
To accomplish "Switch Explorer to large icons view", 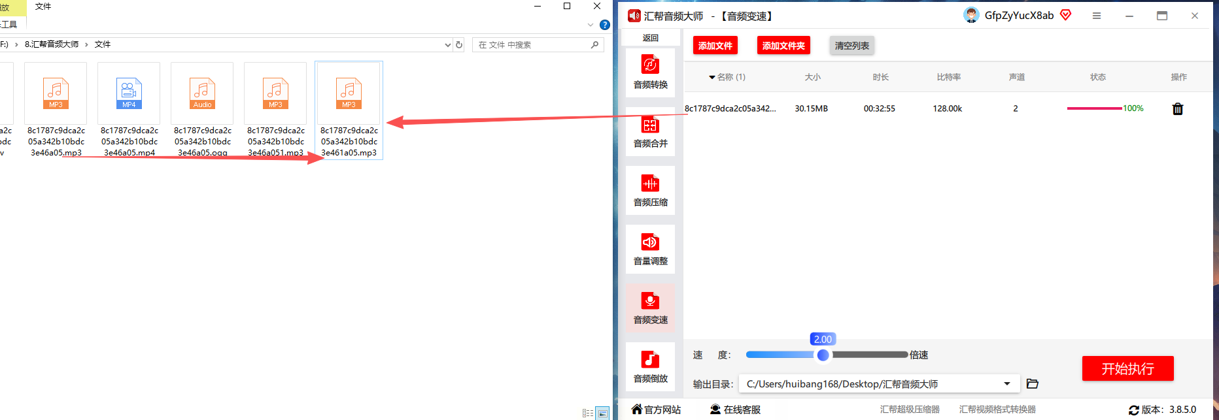I will pyautogui.click(x=602, y=413).
